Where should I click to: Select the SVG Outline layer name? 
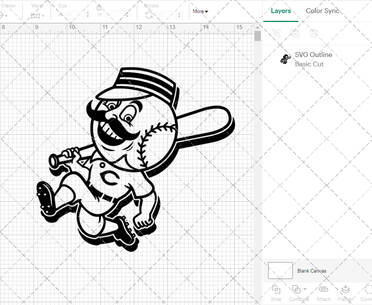pos(313,55)
